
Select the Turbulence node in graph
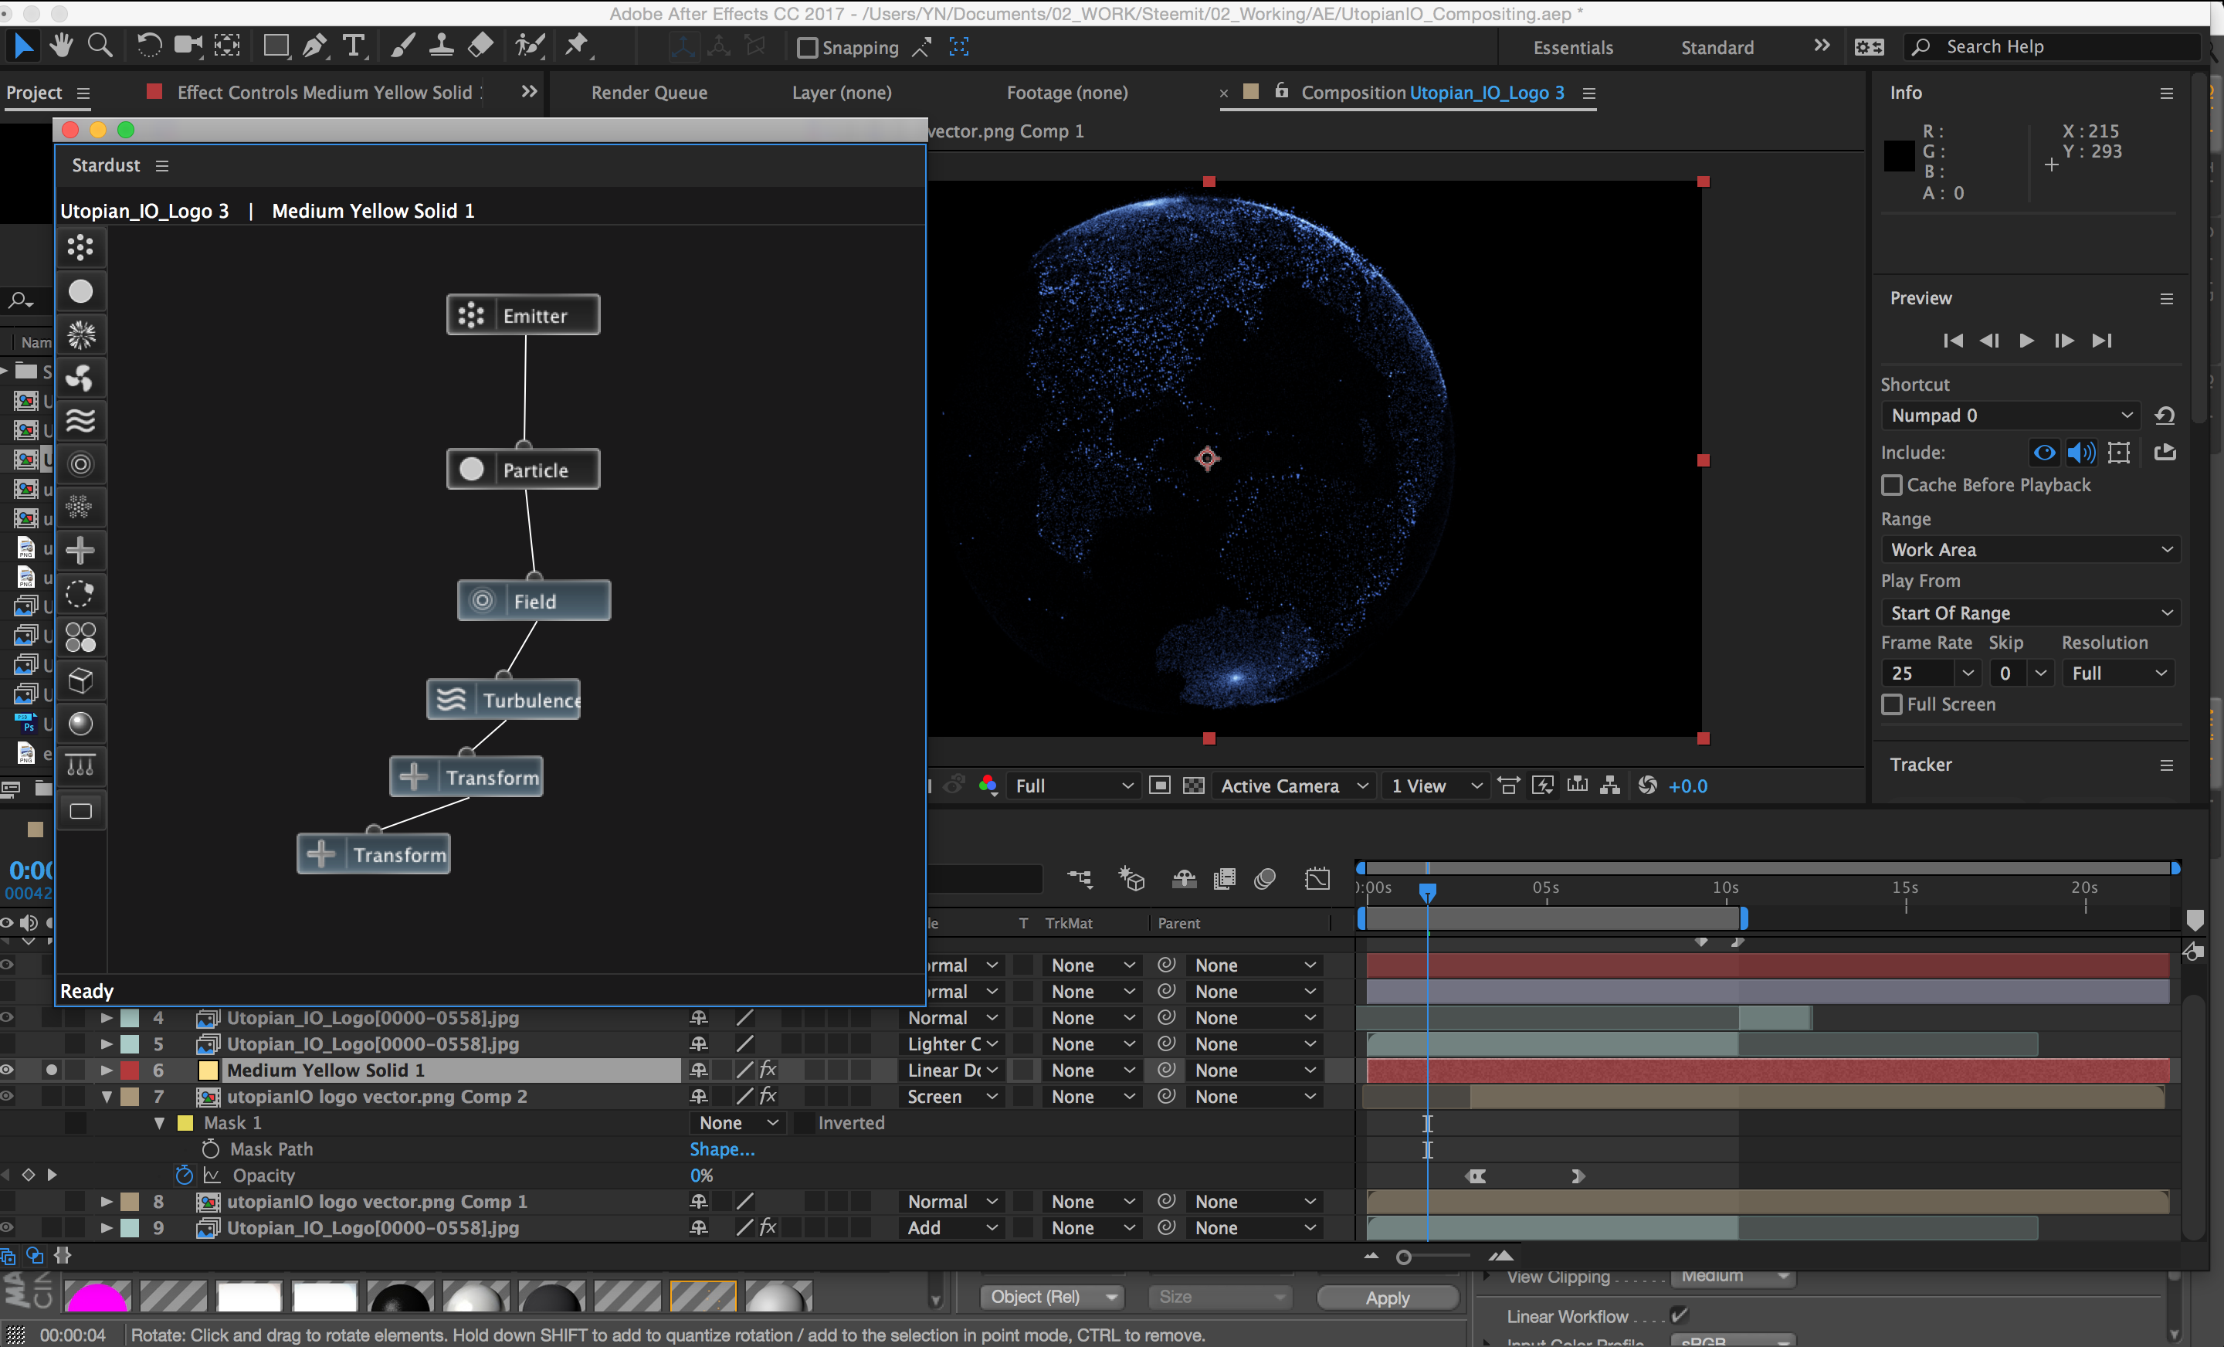(x=503, y=700)
